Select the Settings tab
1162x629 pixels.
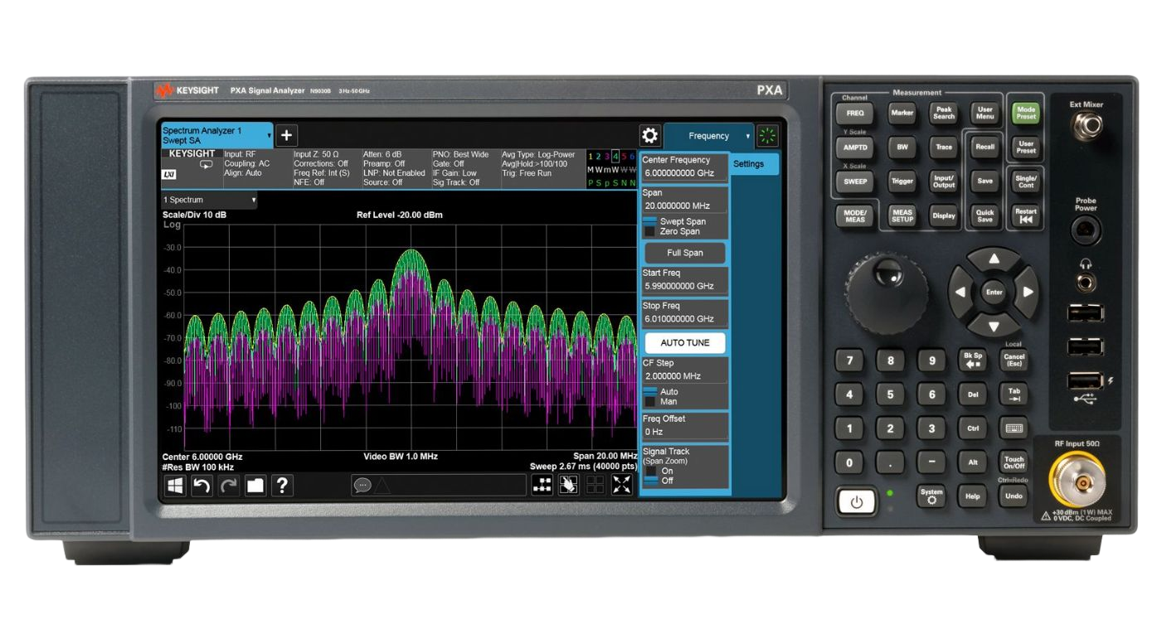(x=754, y=164)
